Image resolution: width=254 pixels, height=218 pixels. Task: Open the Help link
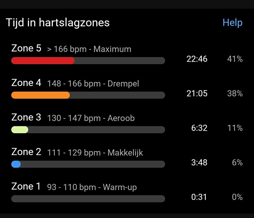(232, 23)
